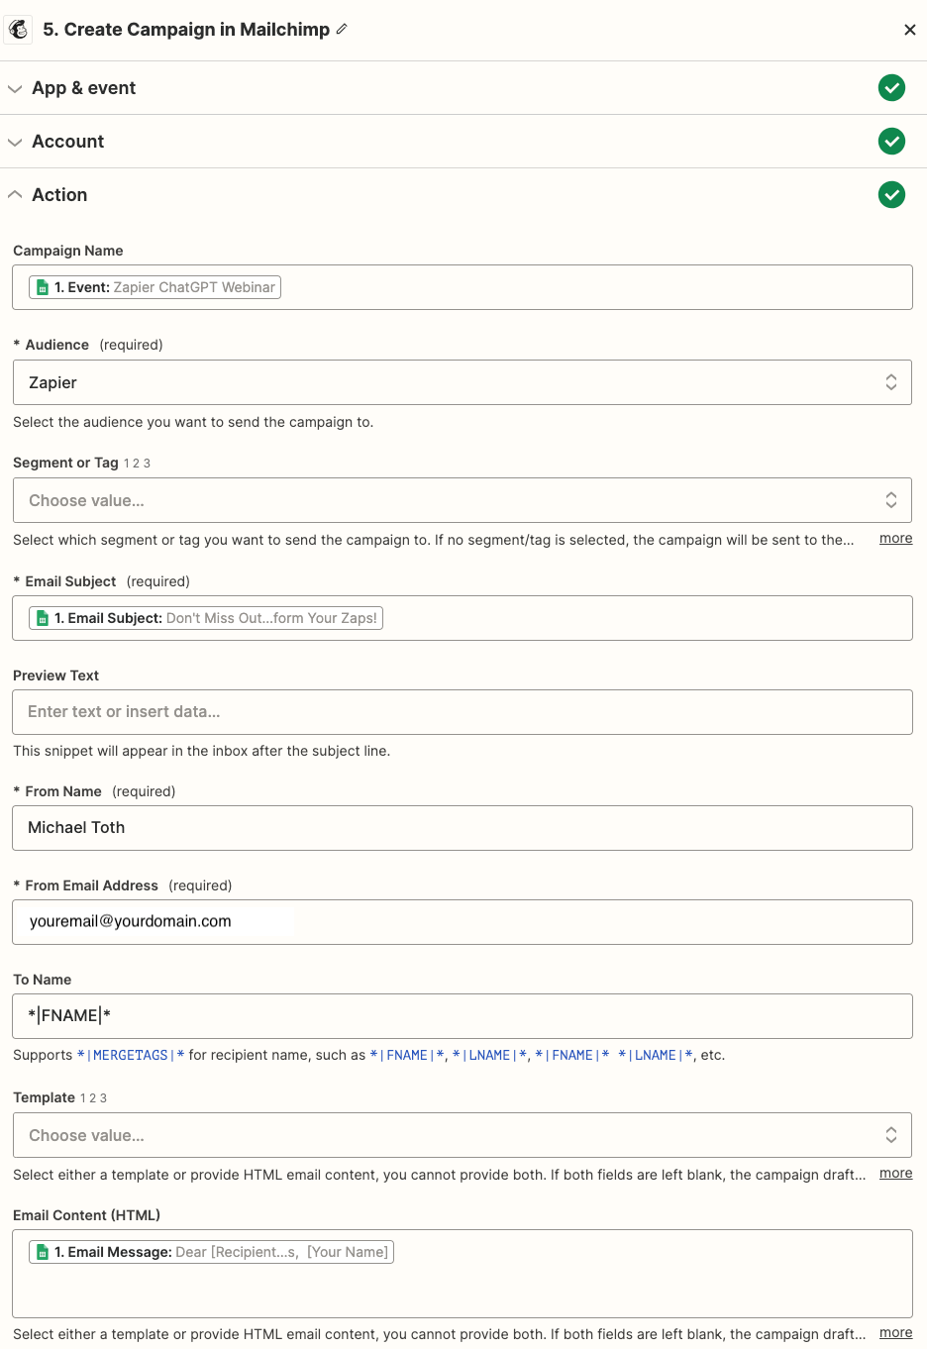
Task: Open the Segment or Tag dropdown
Action: [x=462, y=500]
